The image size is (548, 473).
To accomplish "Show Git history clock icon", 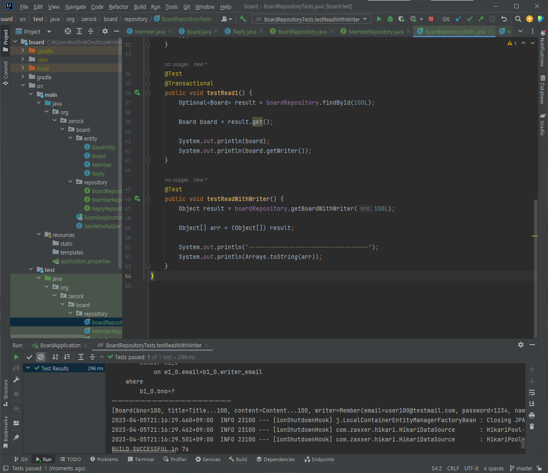I will coord(492,19).
